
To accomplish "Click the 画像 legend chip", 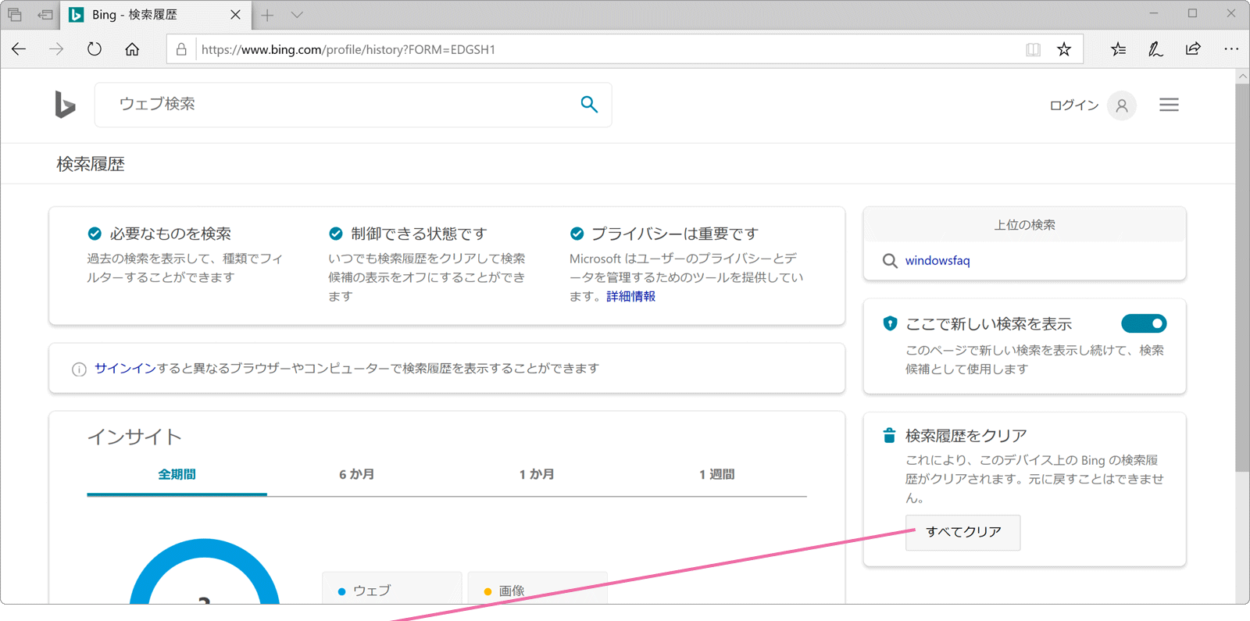I will [x=537, y=588].
